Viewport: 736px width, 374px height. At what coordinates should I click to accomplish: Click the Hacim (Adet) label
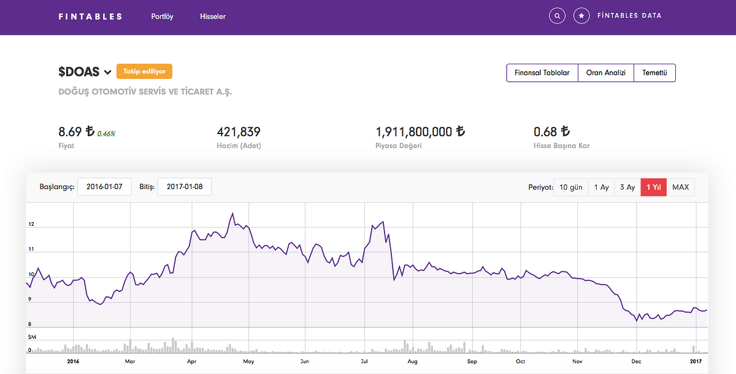(239, 146)
